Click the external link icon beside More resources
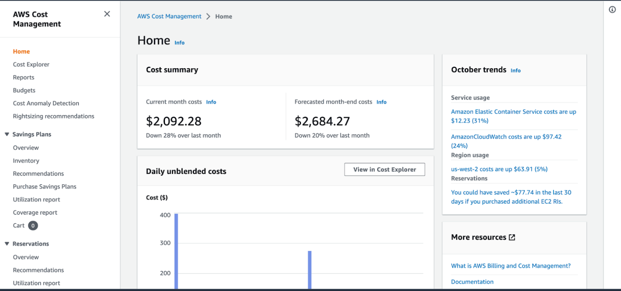This screenshot has height=291, width=621. pos(512,237)
